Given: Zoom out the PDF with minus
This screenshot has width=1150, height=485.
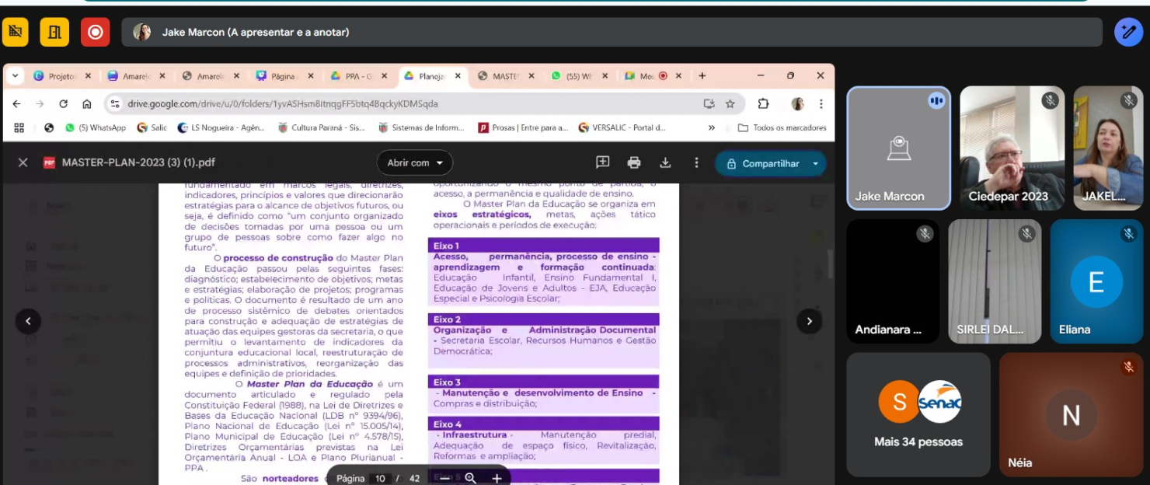Looking at the screenshot, I should [x=445, y=478].
